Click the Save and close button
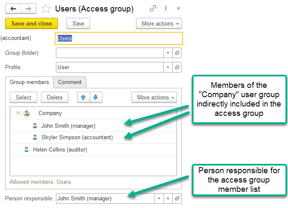Viewport: 288px width, 208px height. (31, 24)
